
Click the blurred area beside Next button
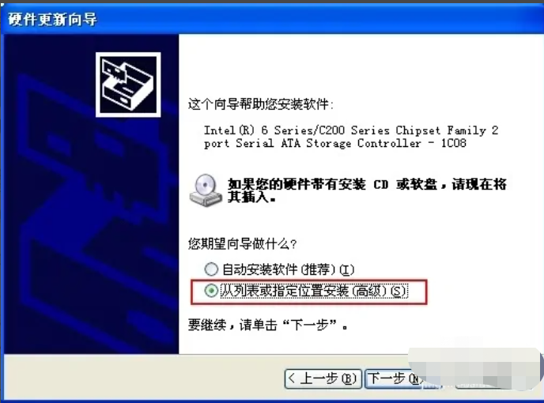(x=475, y=369)
